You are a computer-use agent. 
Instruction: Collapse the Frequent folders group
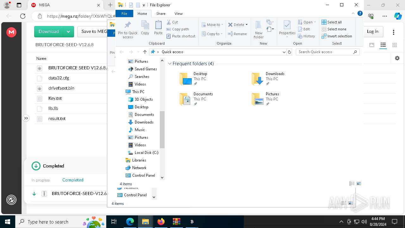170,64
